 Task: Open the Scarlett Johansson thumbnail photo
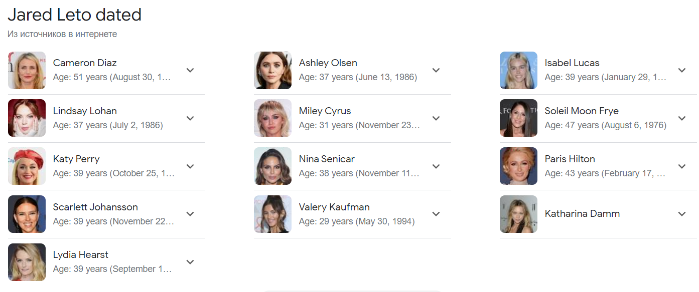pos(27,214)
